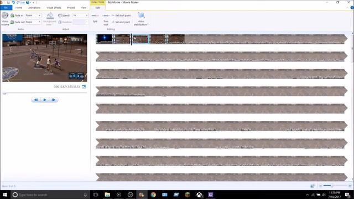354x199 pixels.
Task: Select the highlighted third clip
Action: [x=140, y=39]
